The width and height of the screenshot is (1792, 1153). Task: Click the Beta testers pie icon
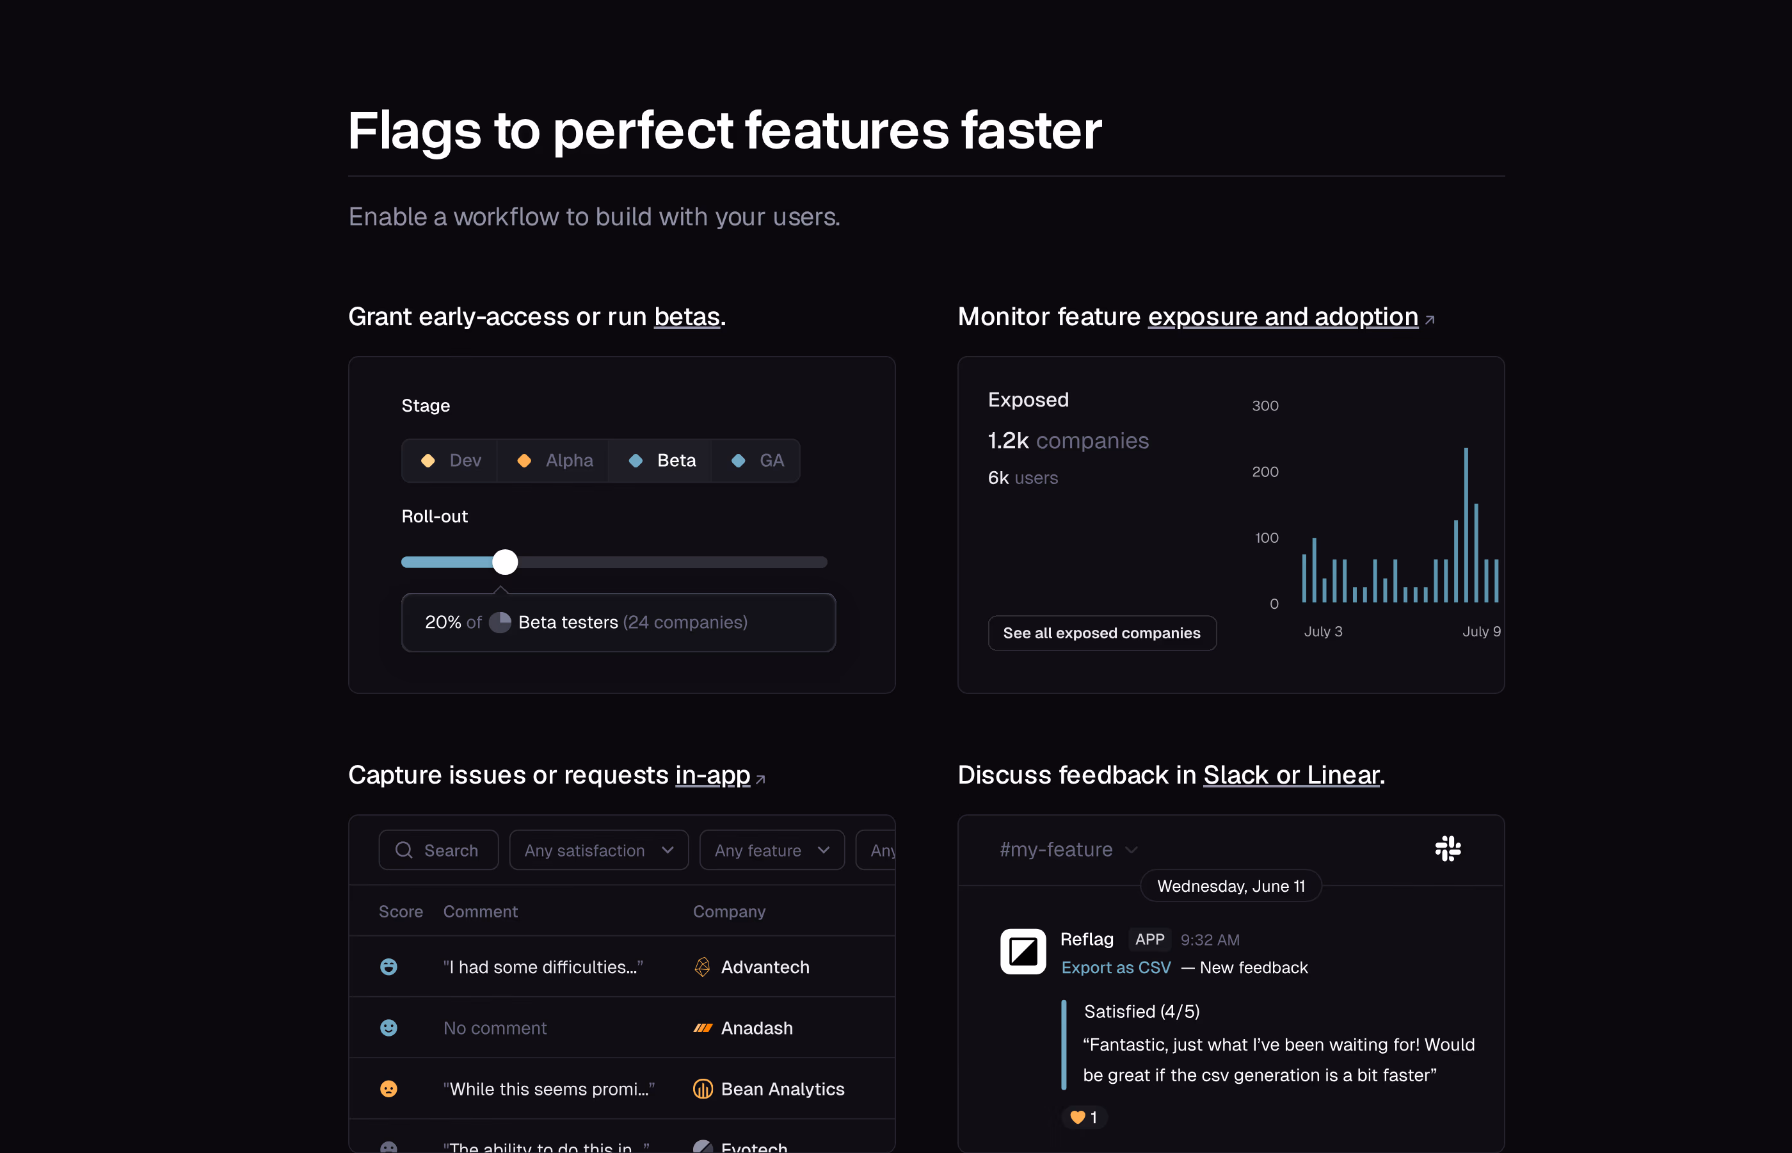500,622
